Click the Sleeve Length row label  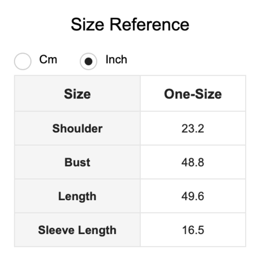77,230
